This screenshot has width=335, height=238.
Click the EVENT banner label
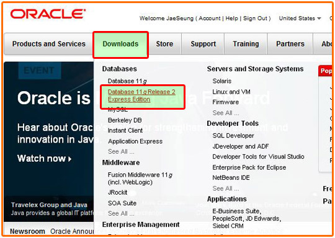point(40,71)
